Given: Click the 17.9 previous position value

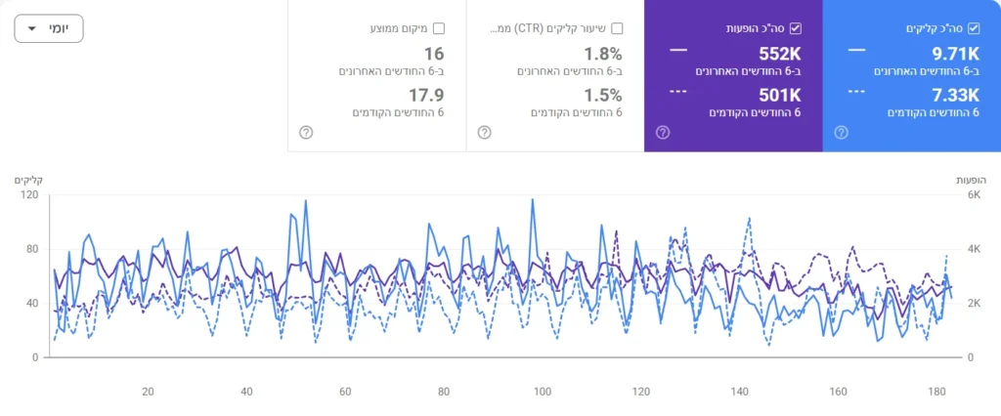Looking at the screenshot, I should pos(426,96).
